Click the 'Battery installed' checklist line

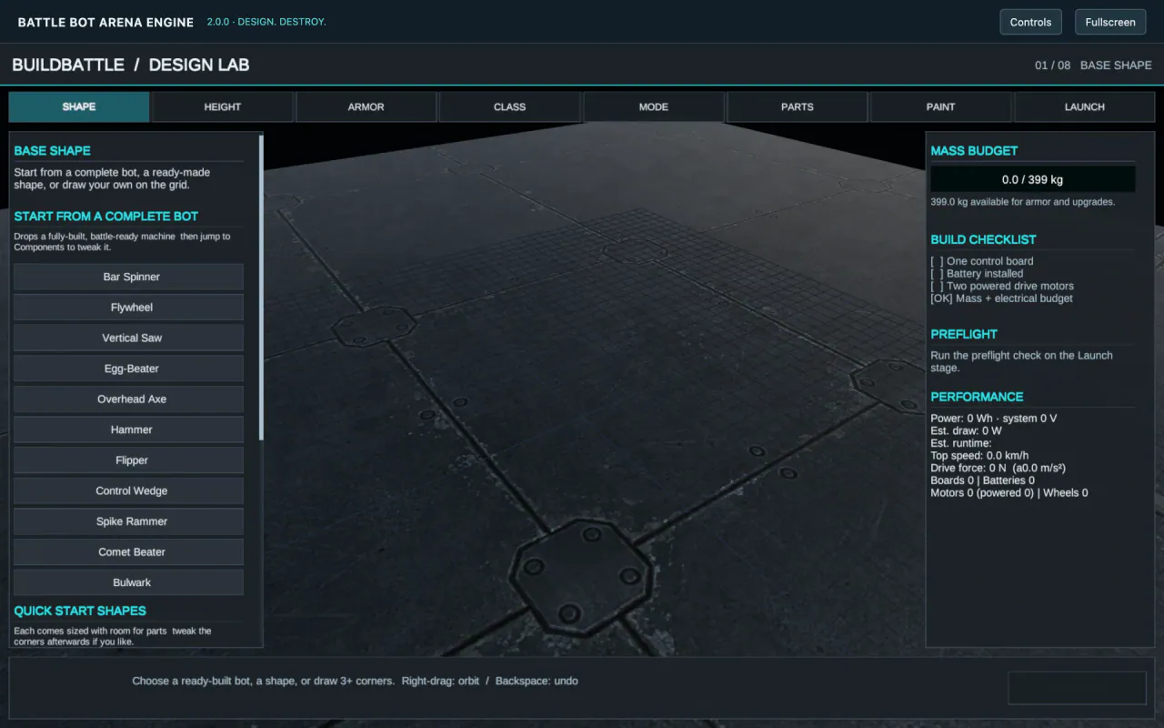[x=977, y=273]
